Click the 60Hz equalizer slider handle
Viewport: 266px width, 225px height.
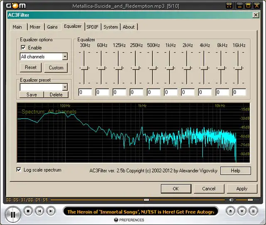pos(101,68)
